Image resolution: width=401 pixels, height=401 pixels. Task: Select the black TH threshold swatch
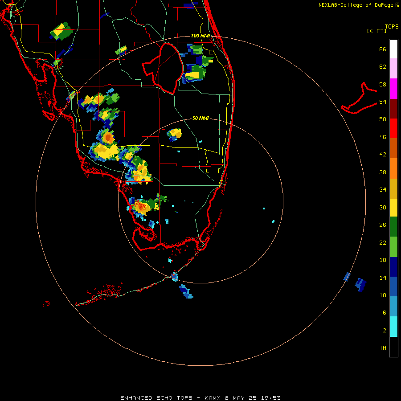point(393,347)
